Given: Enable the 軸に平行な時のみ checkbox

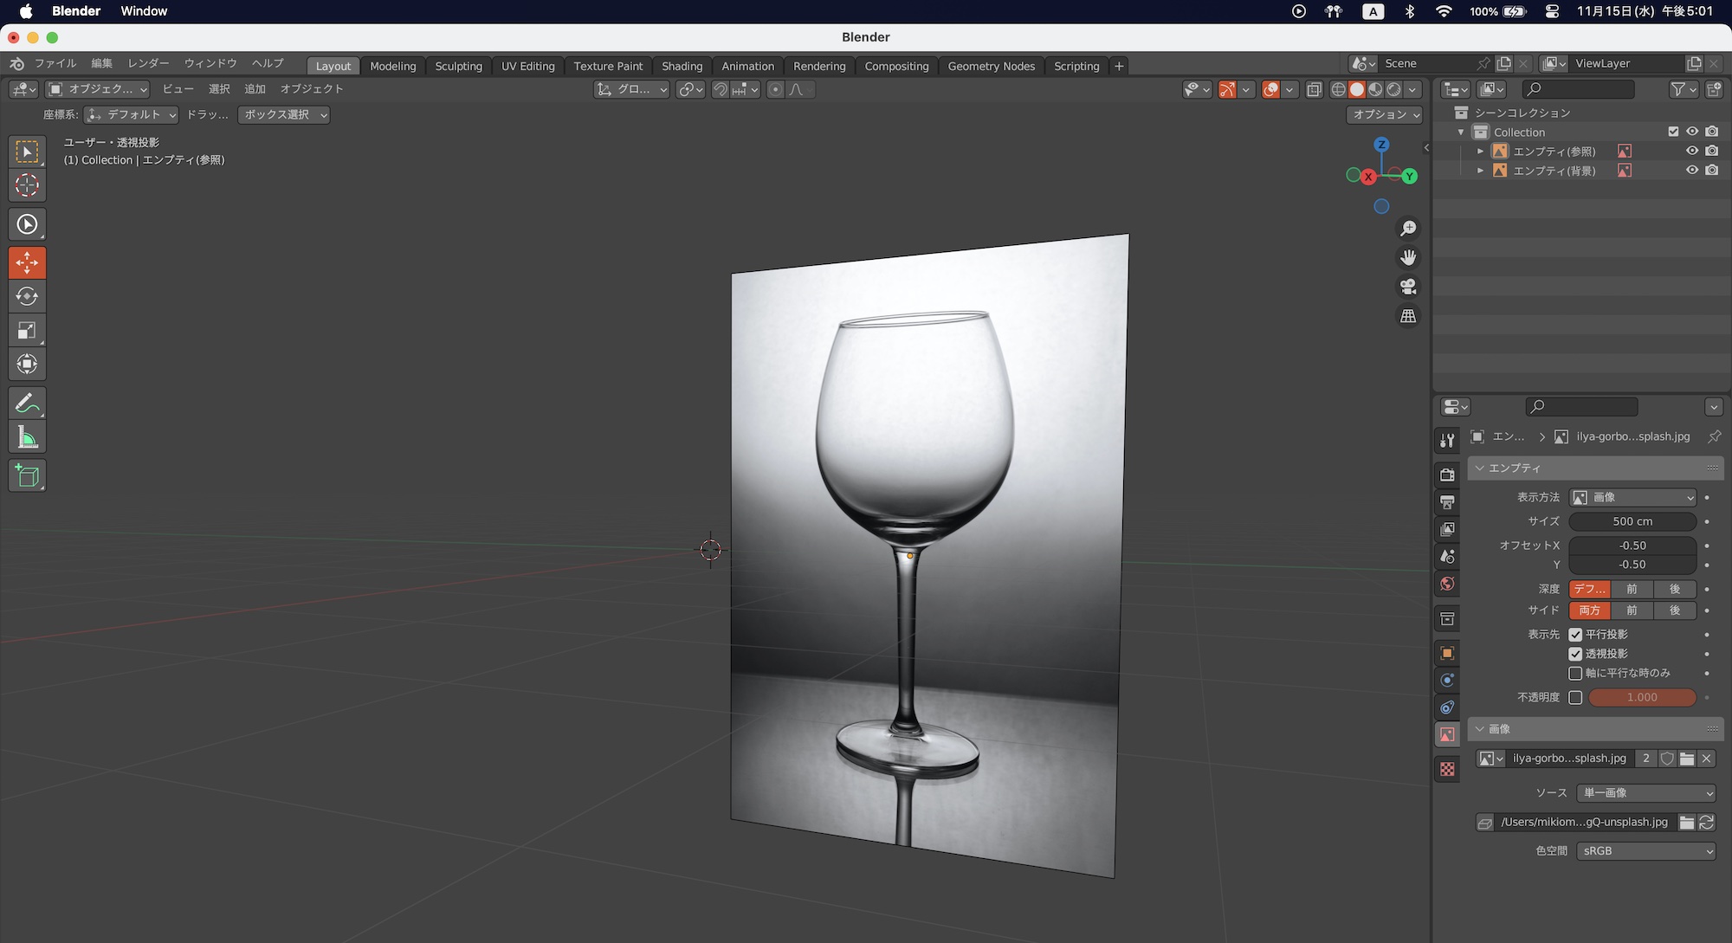Looking at the screenshot, I should click(x=1575, y=673).
